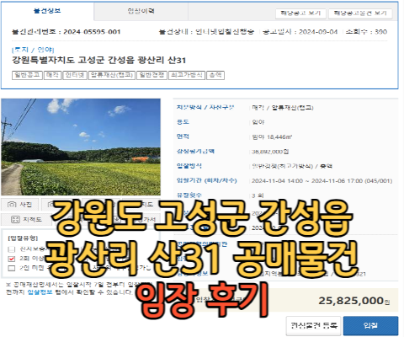Viewport: 404px width, 337px height.
Task: Open the 물건정보 tab
Action: tap(47, 11)
